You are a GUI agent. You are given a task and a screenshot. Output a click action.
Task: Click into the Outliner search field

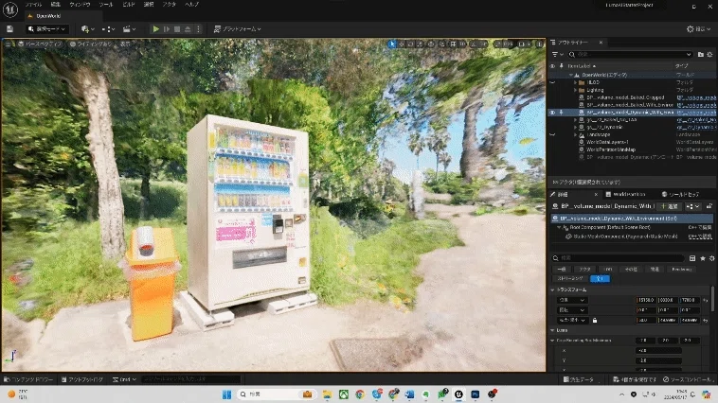[x=630, y=55]
